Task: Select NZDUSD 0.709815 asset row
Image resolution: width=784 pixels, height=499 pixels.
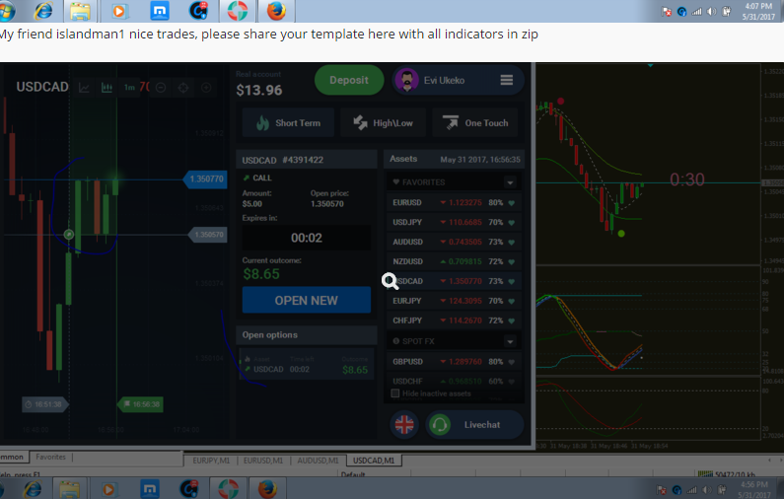Action: 454,261
